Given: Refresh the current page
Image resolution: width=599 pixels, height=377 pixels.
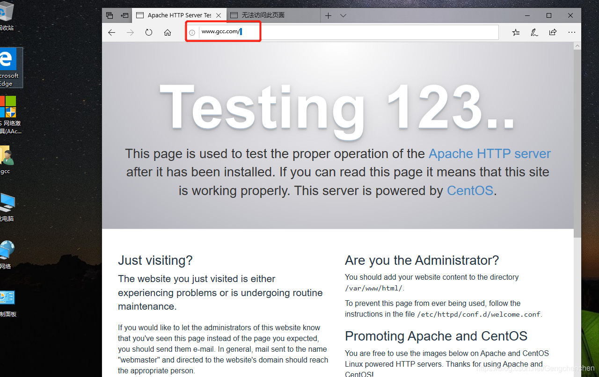Looking at the screenshot, I should (x=149, y=32).
